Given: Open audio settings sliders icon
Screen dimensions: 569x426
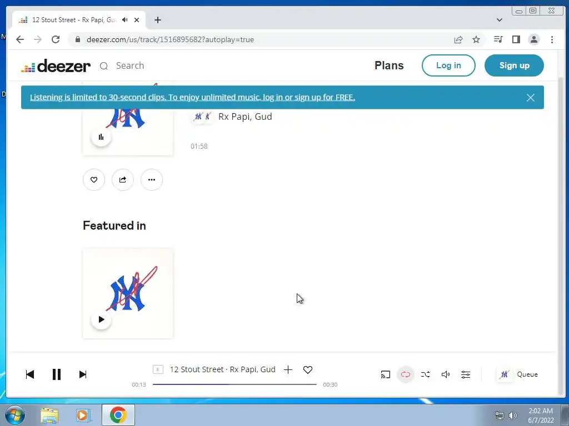Looking at the screenshot, I should point(466,374).
